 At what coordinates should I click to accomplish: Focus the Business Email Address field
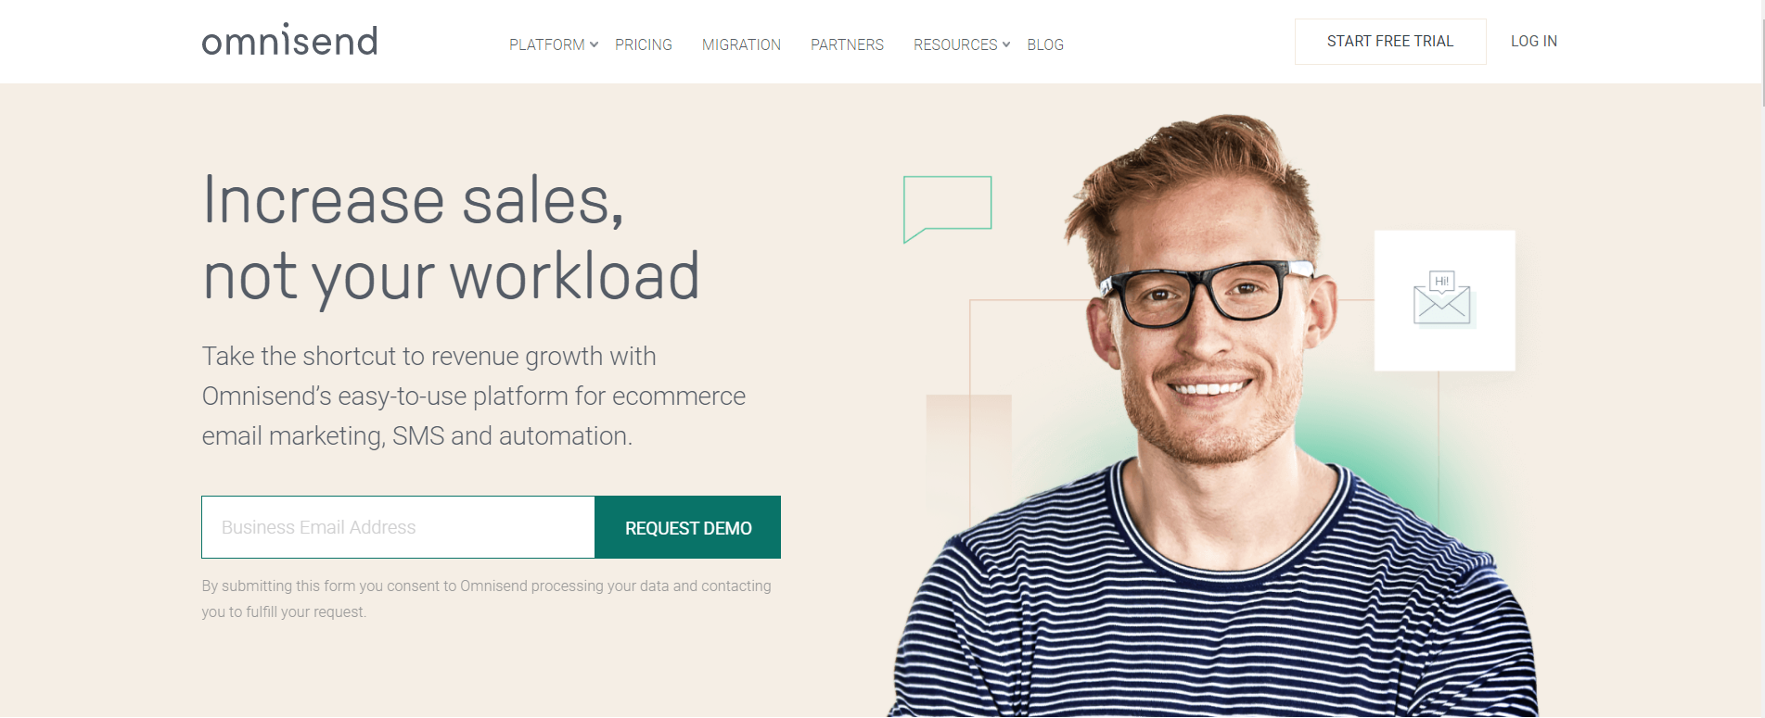coord(398,527)
